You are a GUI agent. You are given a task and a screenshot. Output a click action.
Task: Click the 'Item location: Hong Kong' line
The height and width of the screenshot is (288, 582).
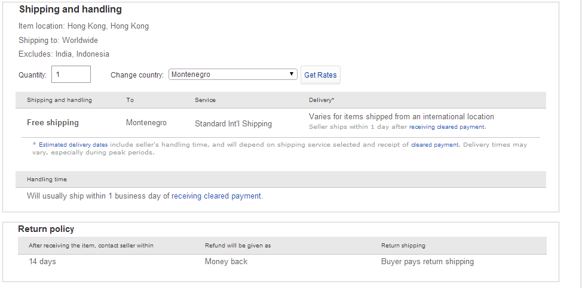84,26
